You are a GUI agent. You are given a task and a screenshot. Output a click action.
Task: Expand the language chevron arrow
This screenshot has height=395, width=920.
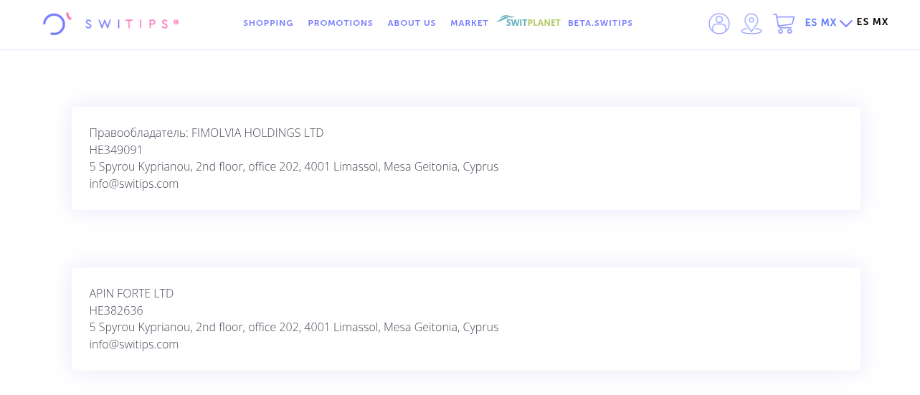pyautogui.click(x=846, y=24)
